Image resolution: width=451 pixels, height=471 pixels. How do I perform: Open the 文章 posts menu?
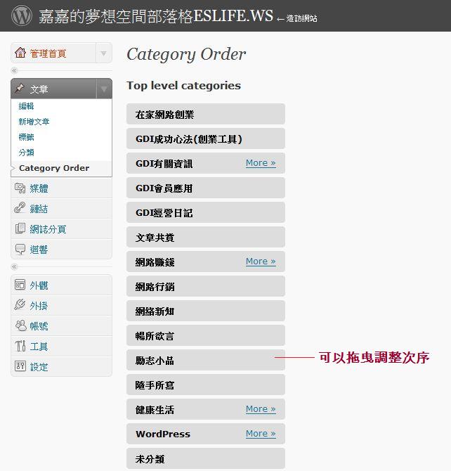[x=39, y=89]
